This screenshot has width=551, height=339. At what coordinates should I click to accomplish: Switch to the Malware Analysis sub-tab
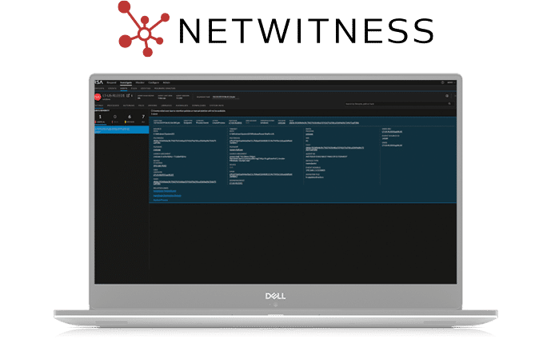point(165,89)
